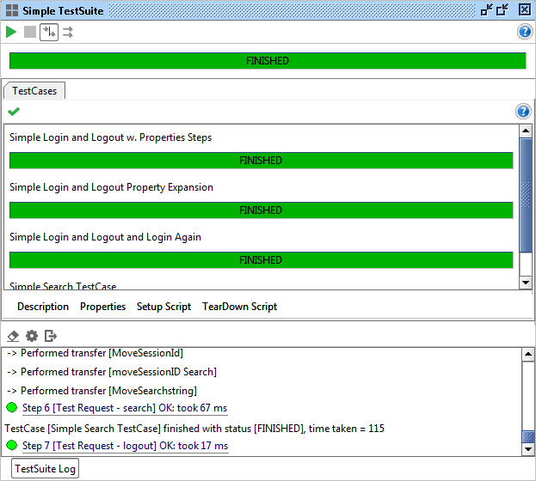
Task: Click export log icon
Action: [51, 336]
